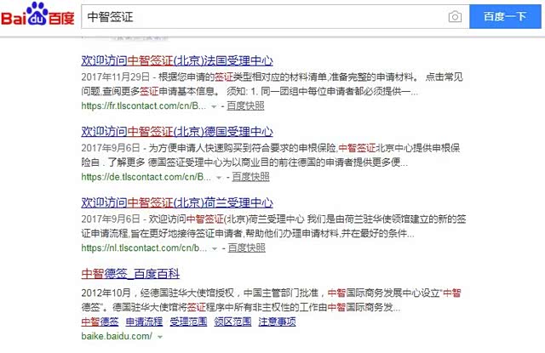Open the 申请流程 sub-link

click(x=144, y=322)
